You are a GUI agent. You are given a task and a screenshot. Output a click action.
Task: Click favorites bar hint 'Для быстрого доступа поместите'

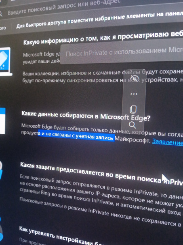100,19
